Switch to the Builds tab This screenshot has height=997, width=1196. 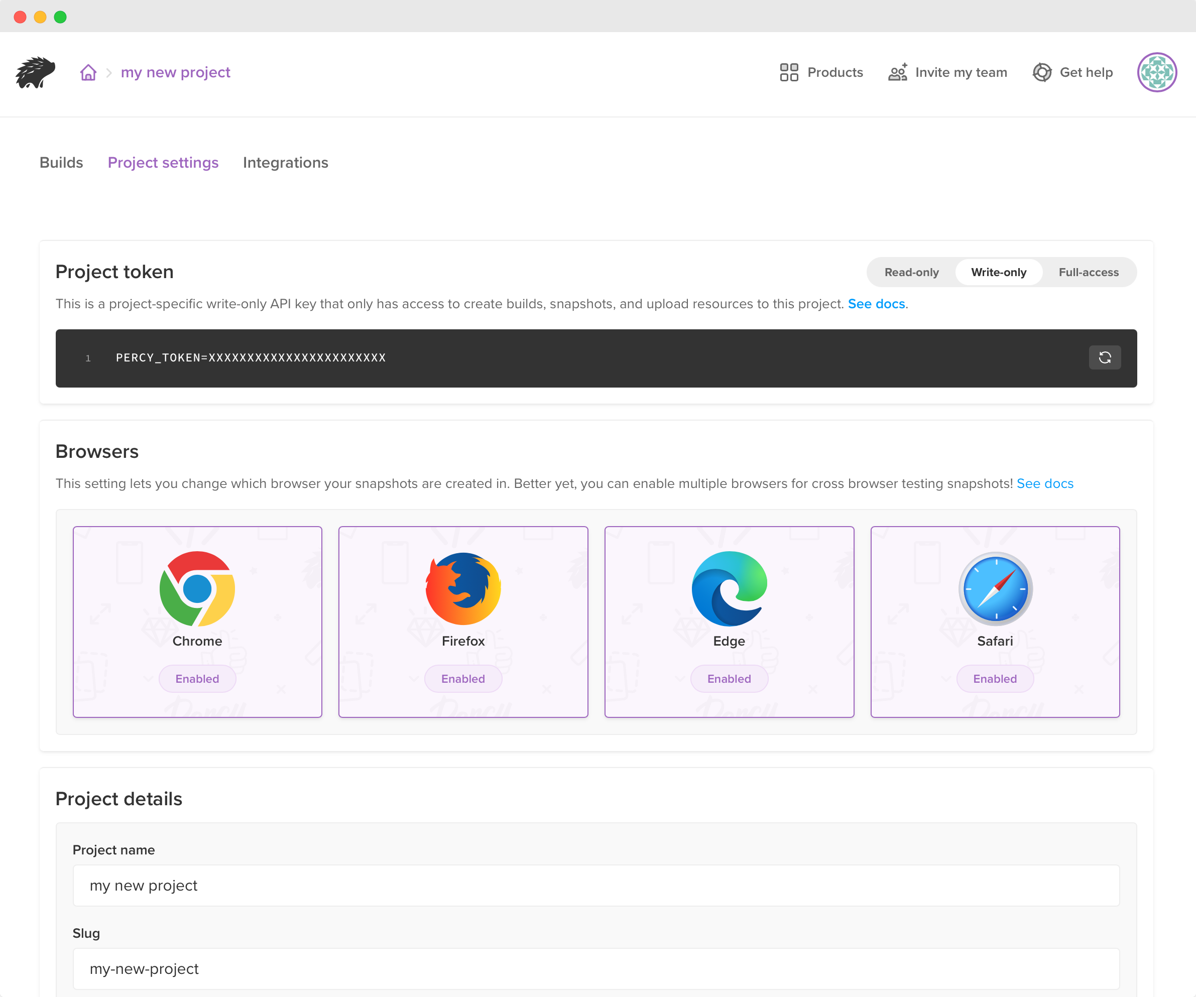coord(61,163)
